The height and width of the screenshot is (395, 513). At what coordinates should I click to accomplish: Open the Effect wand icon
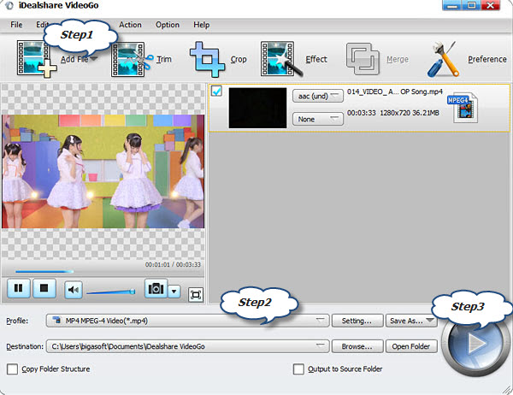pyautogui.click(x=280, y=59)
